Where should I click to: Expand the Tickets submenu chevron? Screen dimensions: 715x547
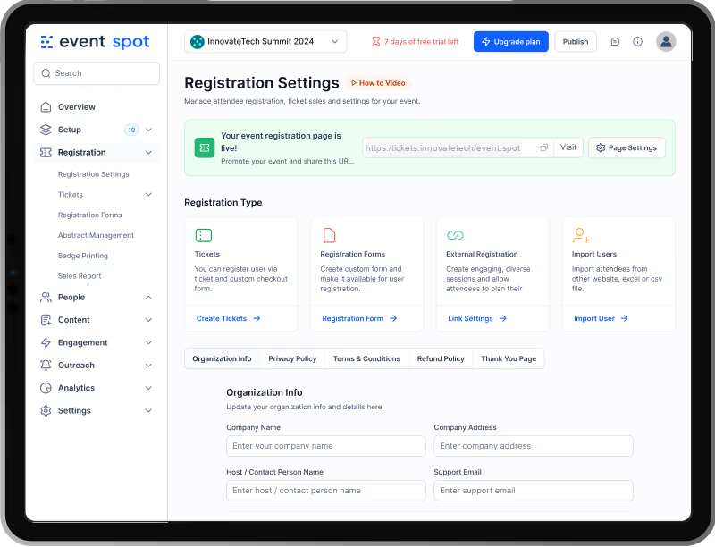[x=148, y=195]
